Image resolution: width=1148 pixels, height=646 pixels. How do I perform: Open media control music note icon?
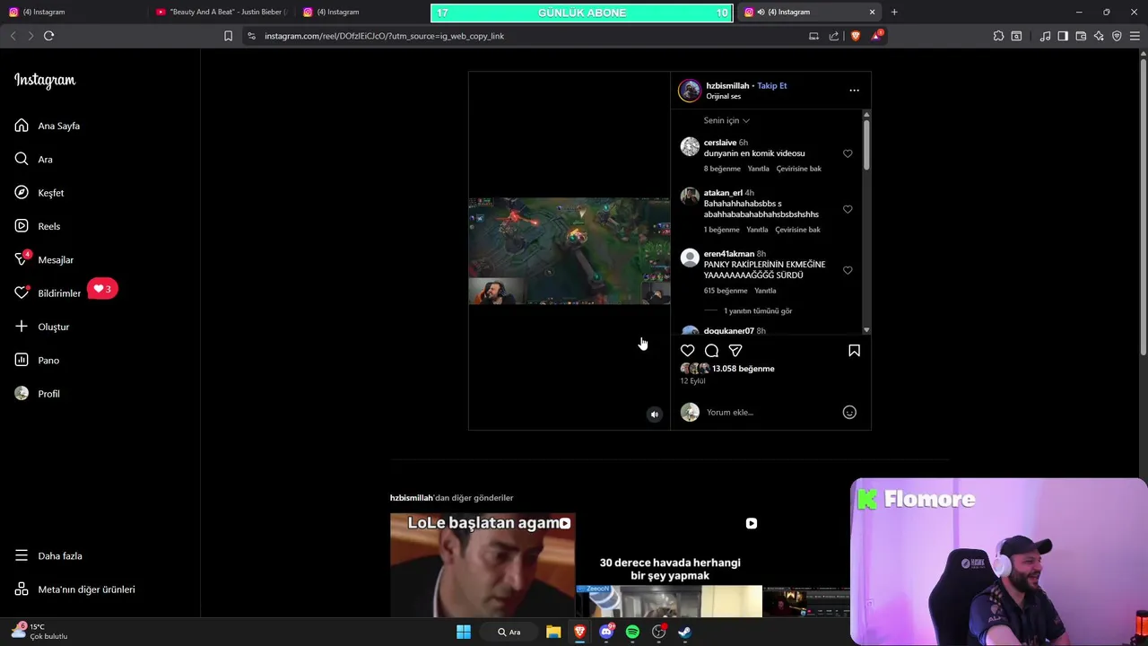[1045, 36]
